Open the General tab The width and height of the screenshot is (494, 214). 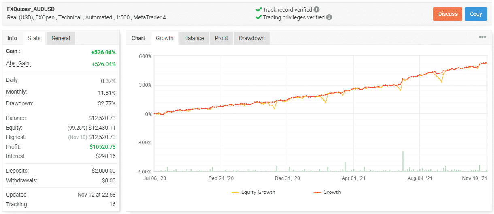(61, 38)
